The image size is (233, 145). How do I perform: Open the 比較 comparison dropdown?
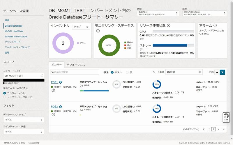click(204, 13)
